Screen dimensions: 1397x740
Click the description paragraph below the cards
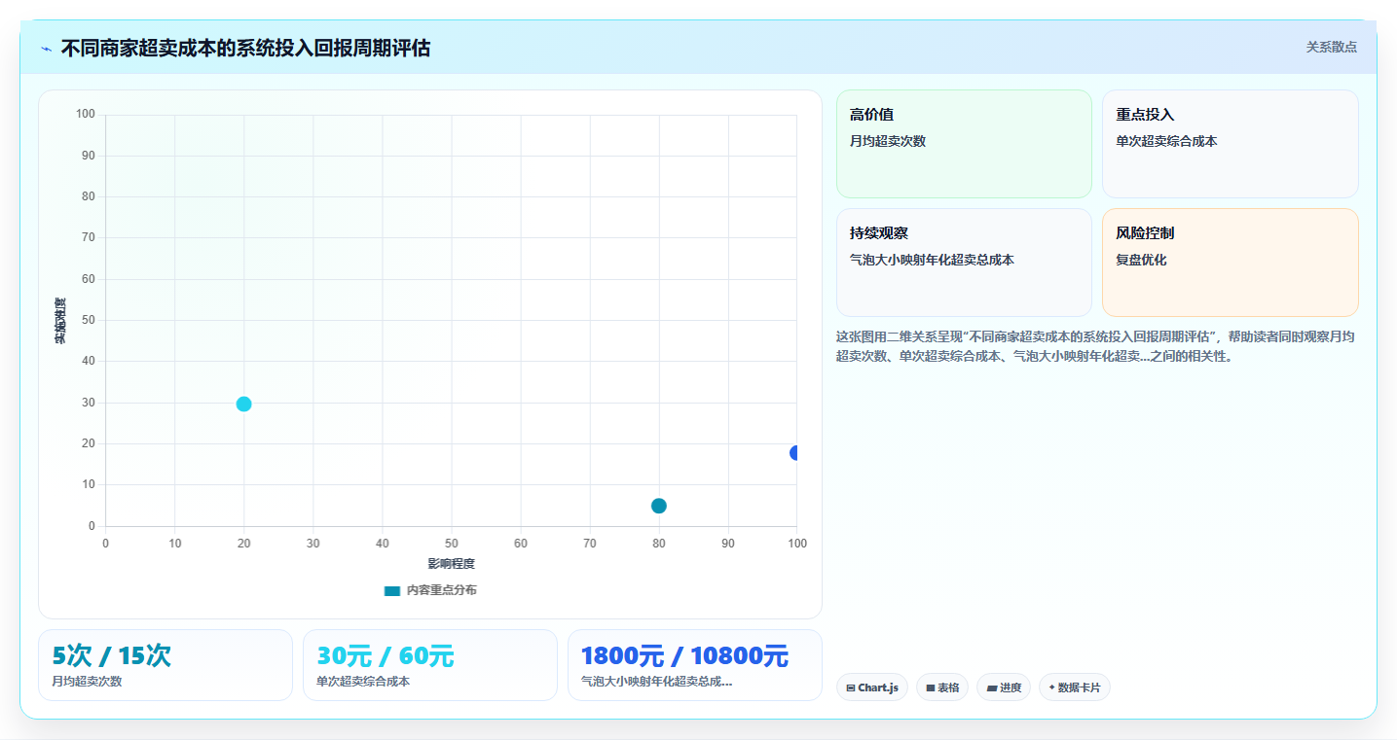(x=1096, y=346)
